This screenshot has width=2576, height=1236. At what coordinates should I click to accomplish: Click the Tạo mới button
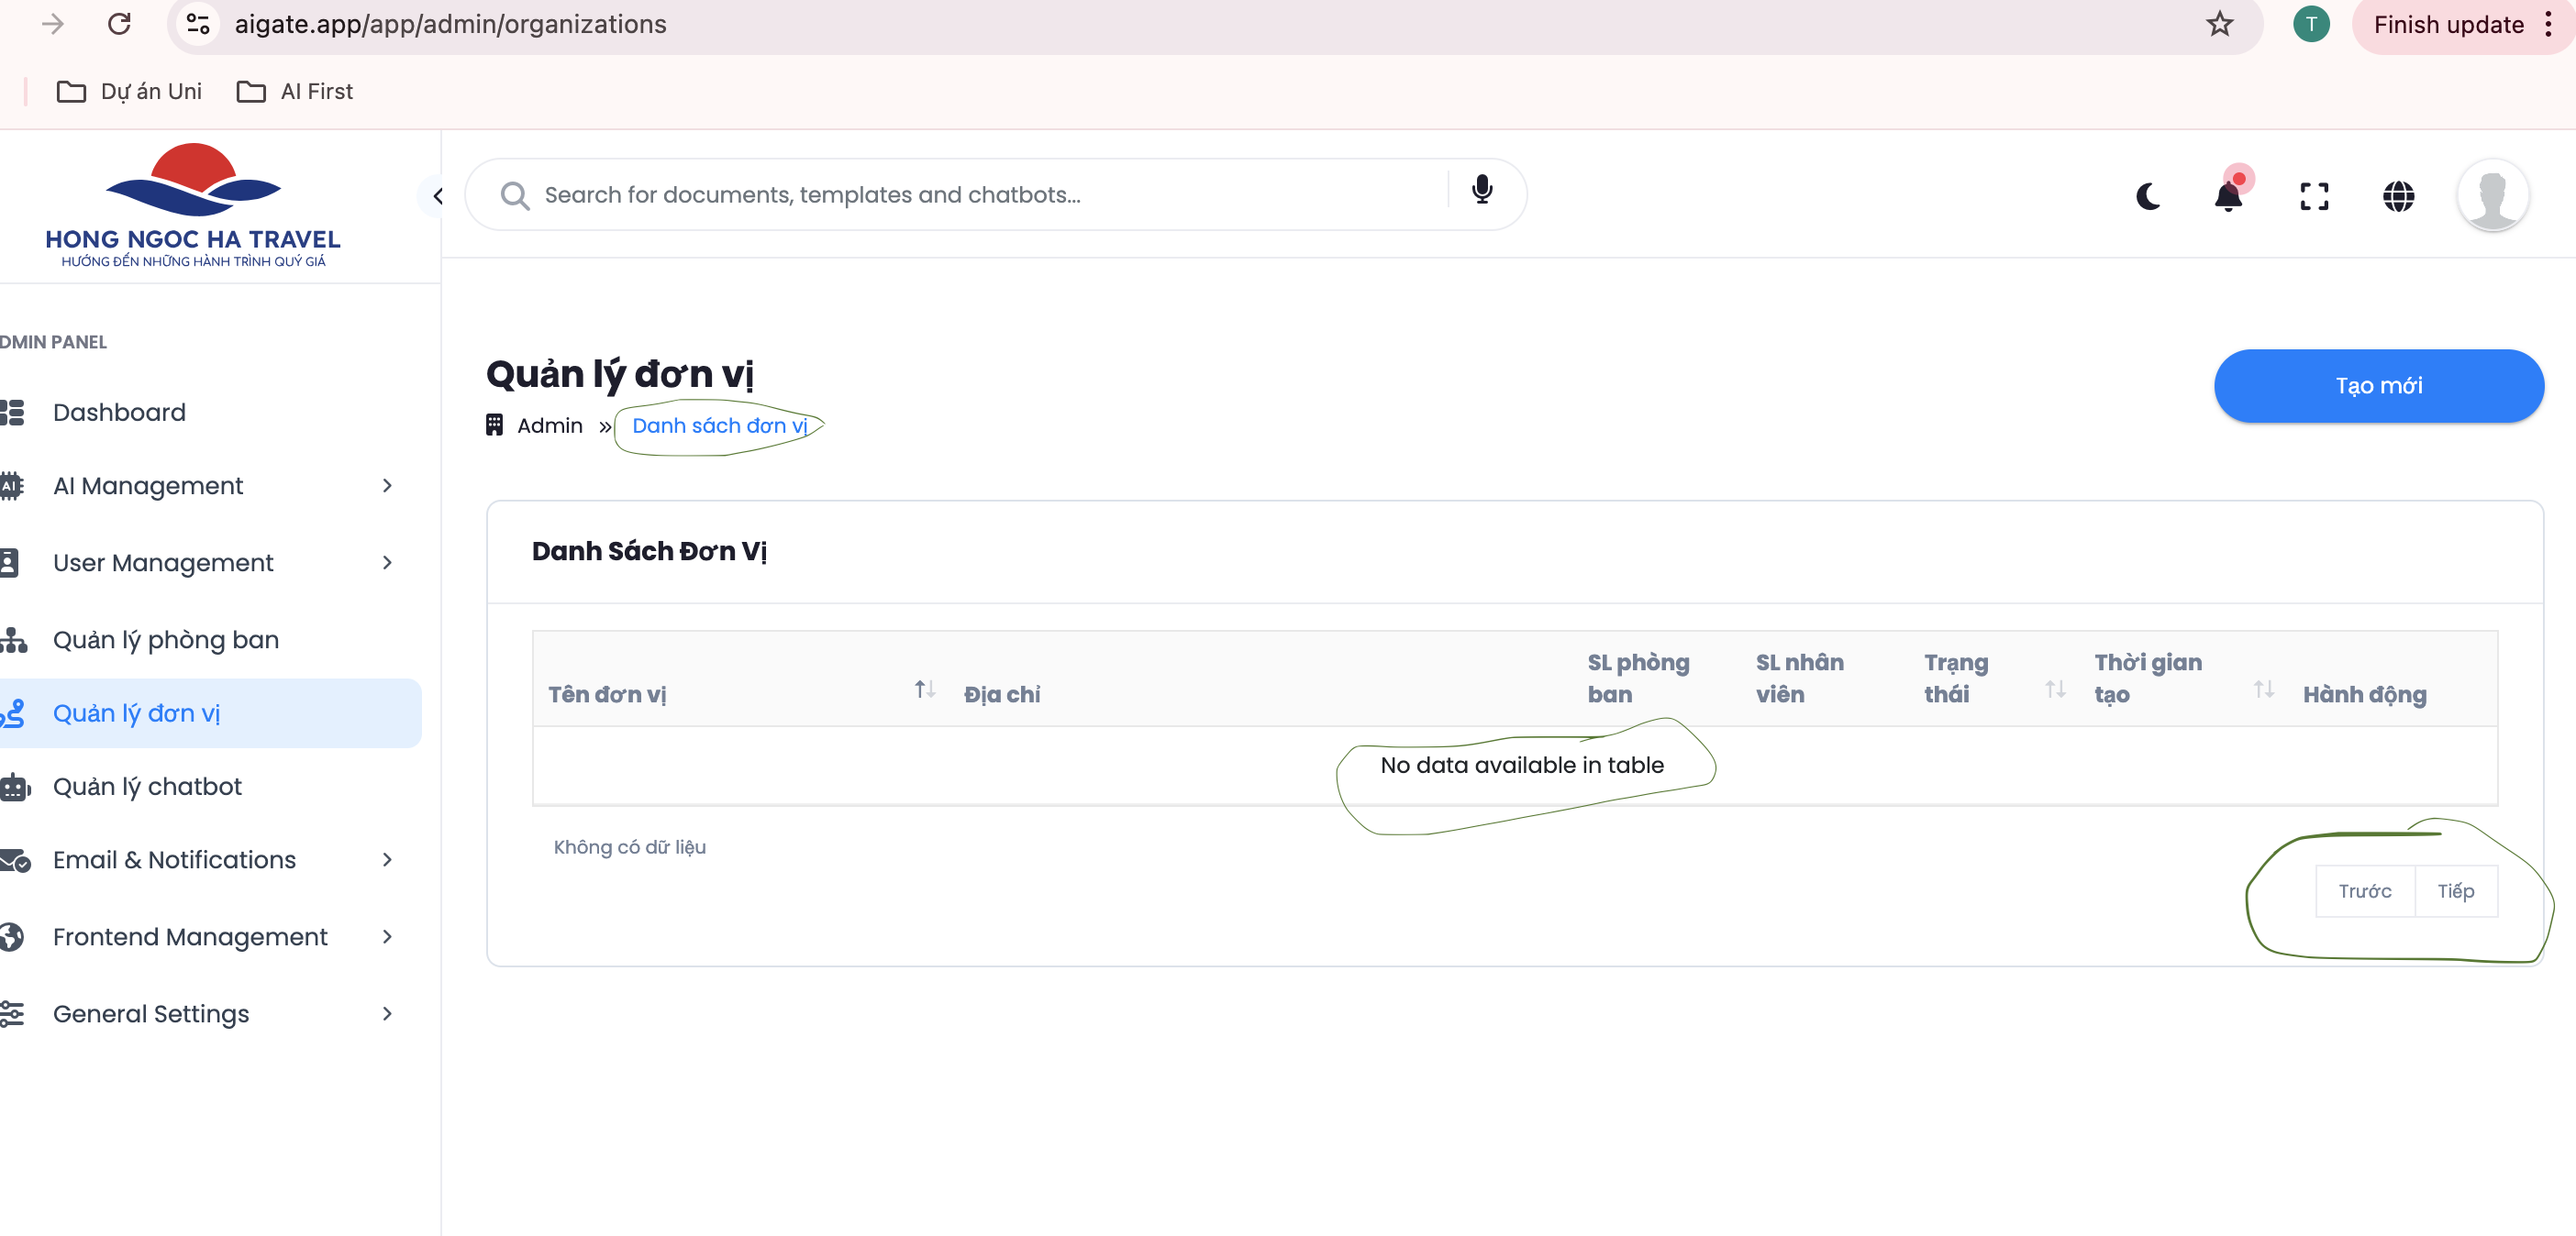(2378, 386)
